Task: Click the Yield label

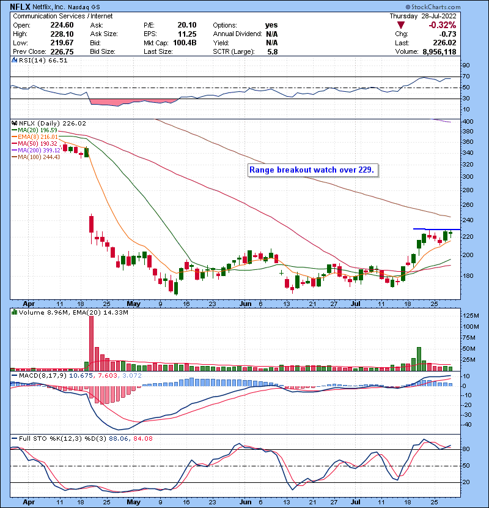Action: [221, 43]
